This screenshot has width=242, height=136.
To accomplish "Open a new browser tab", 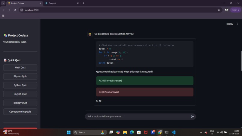I will tap(83, 3).
